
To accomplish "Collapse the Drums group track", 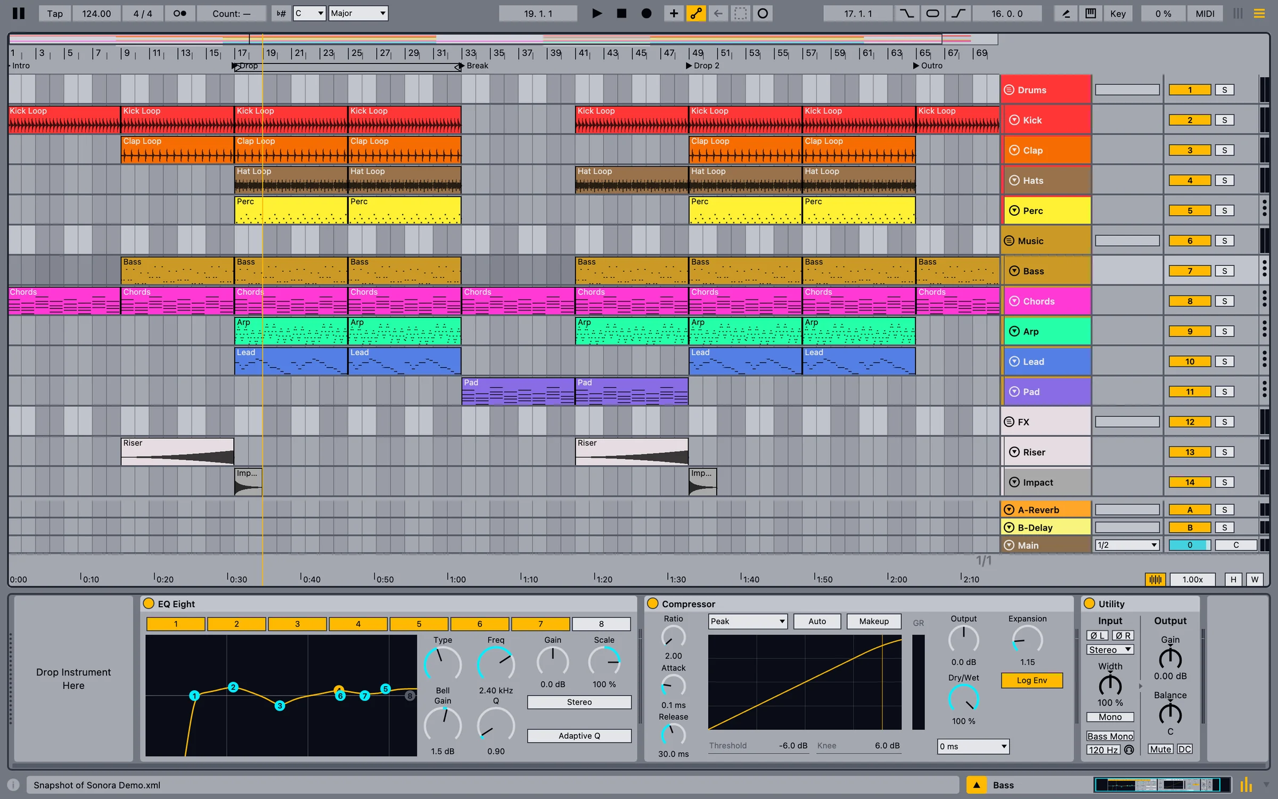I will [x=1009, y=89].
